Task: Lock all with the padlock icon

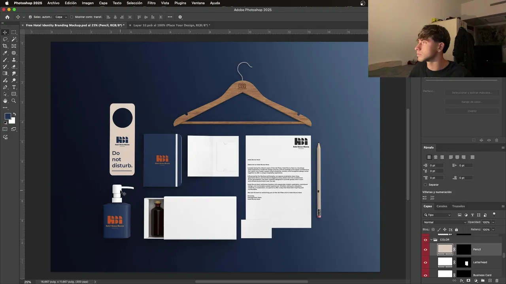Action: pyautogui.click(x=456, y=230)
